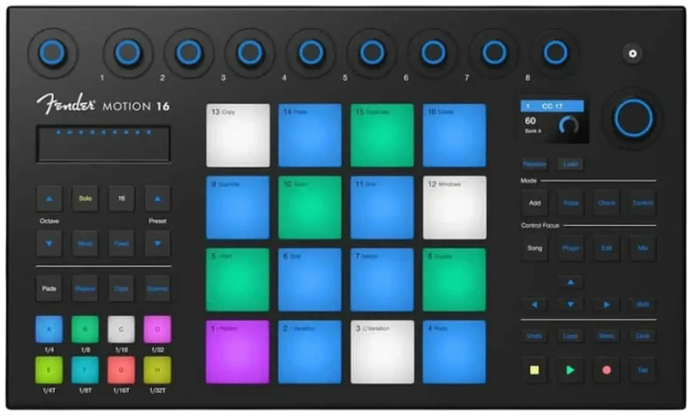
Task: Click the red Record button
Action: pos(606,370)
